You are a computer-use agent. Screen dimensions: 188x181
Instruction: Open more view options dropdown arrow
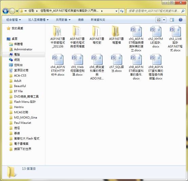(164, 20)
